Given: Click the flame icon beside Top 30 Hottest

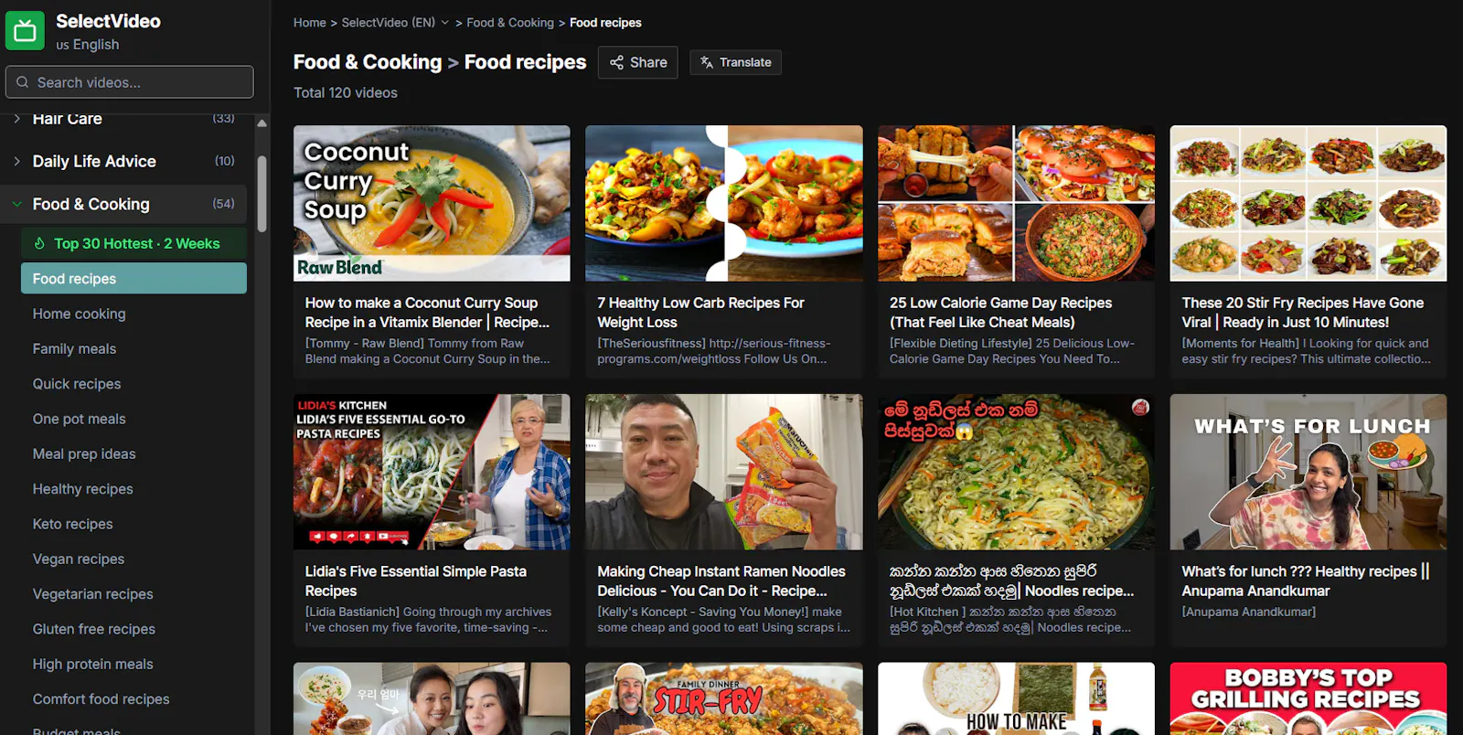Looking at the screenshot, I should pyautogui.click(x=39, y=243).
